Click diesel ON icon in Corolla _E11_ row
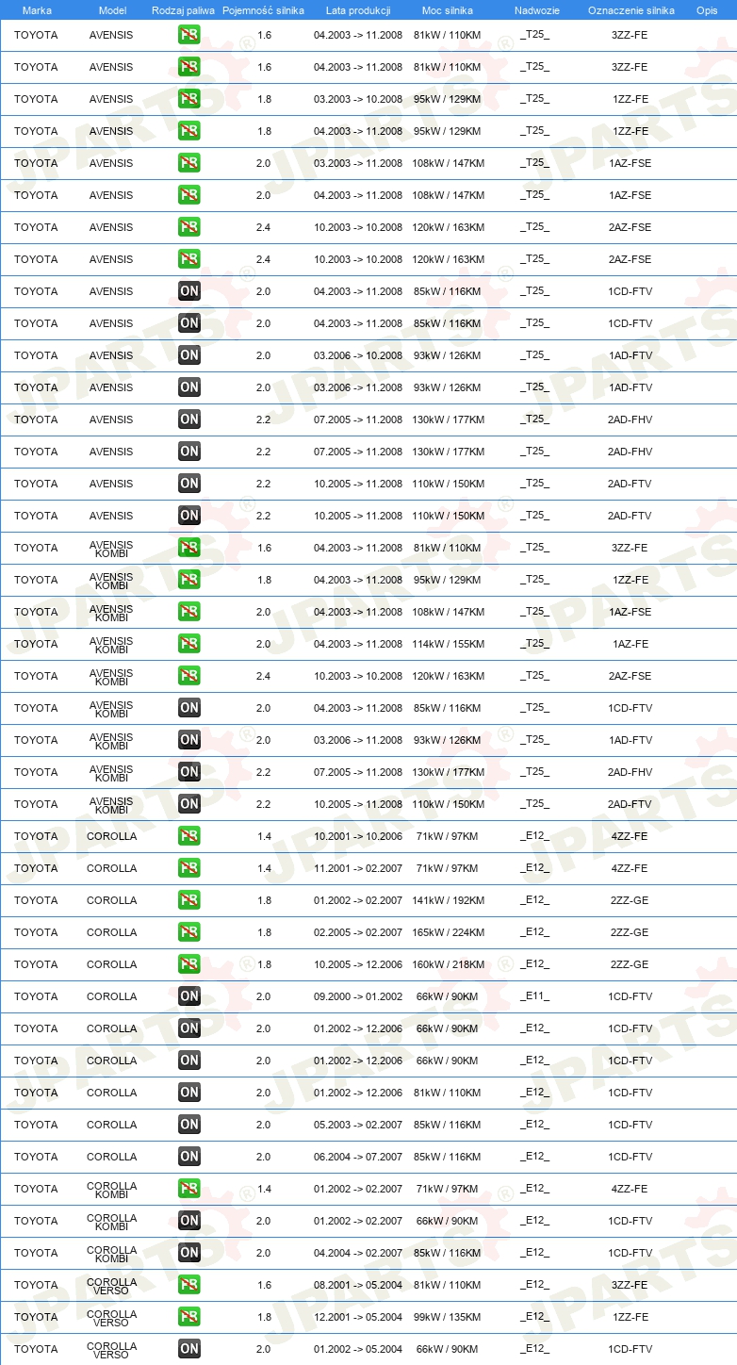Screen dimensions: 737x1365 tap(189, 996)
